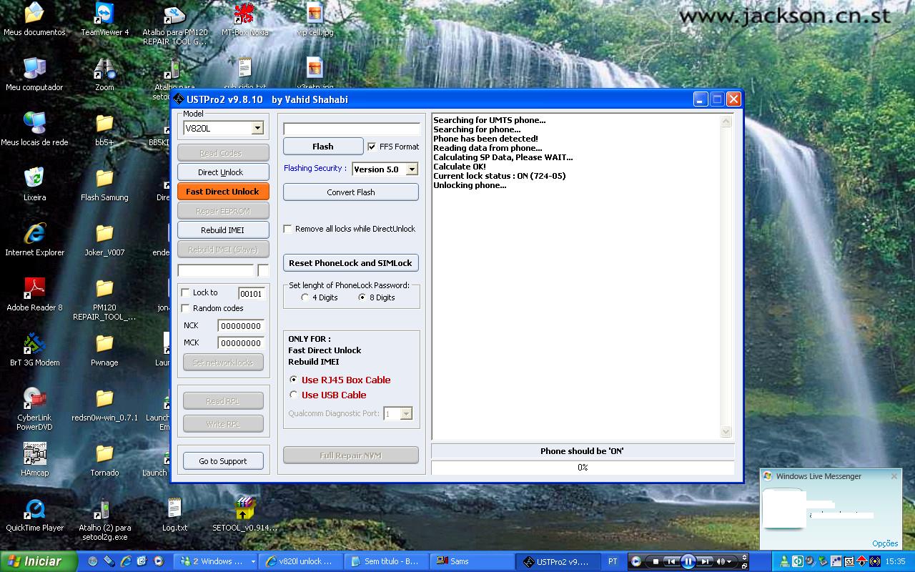Click the 0% progress bar
The image size is (915, 572).
(583, 467)
